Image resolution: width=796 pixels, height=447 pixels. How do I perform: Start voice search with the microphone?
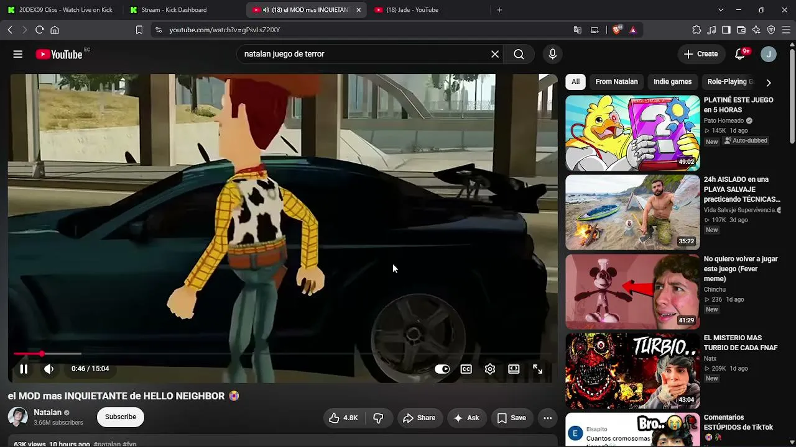[552, 54]
